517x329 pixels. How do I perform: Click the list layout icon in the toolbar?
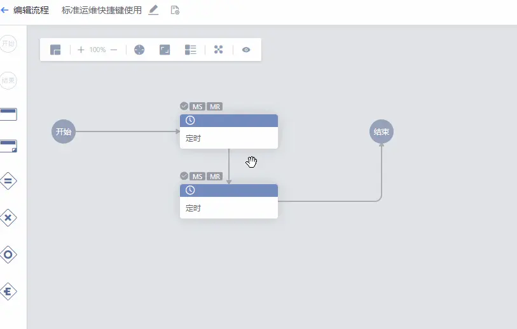click(191, 50)
